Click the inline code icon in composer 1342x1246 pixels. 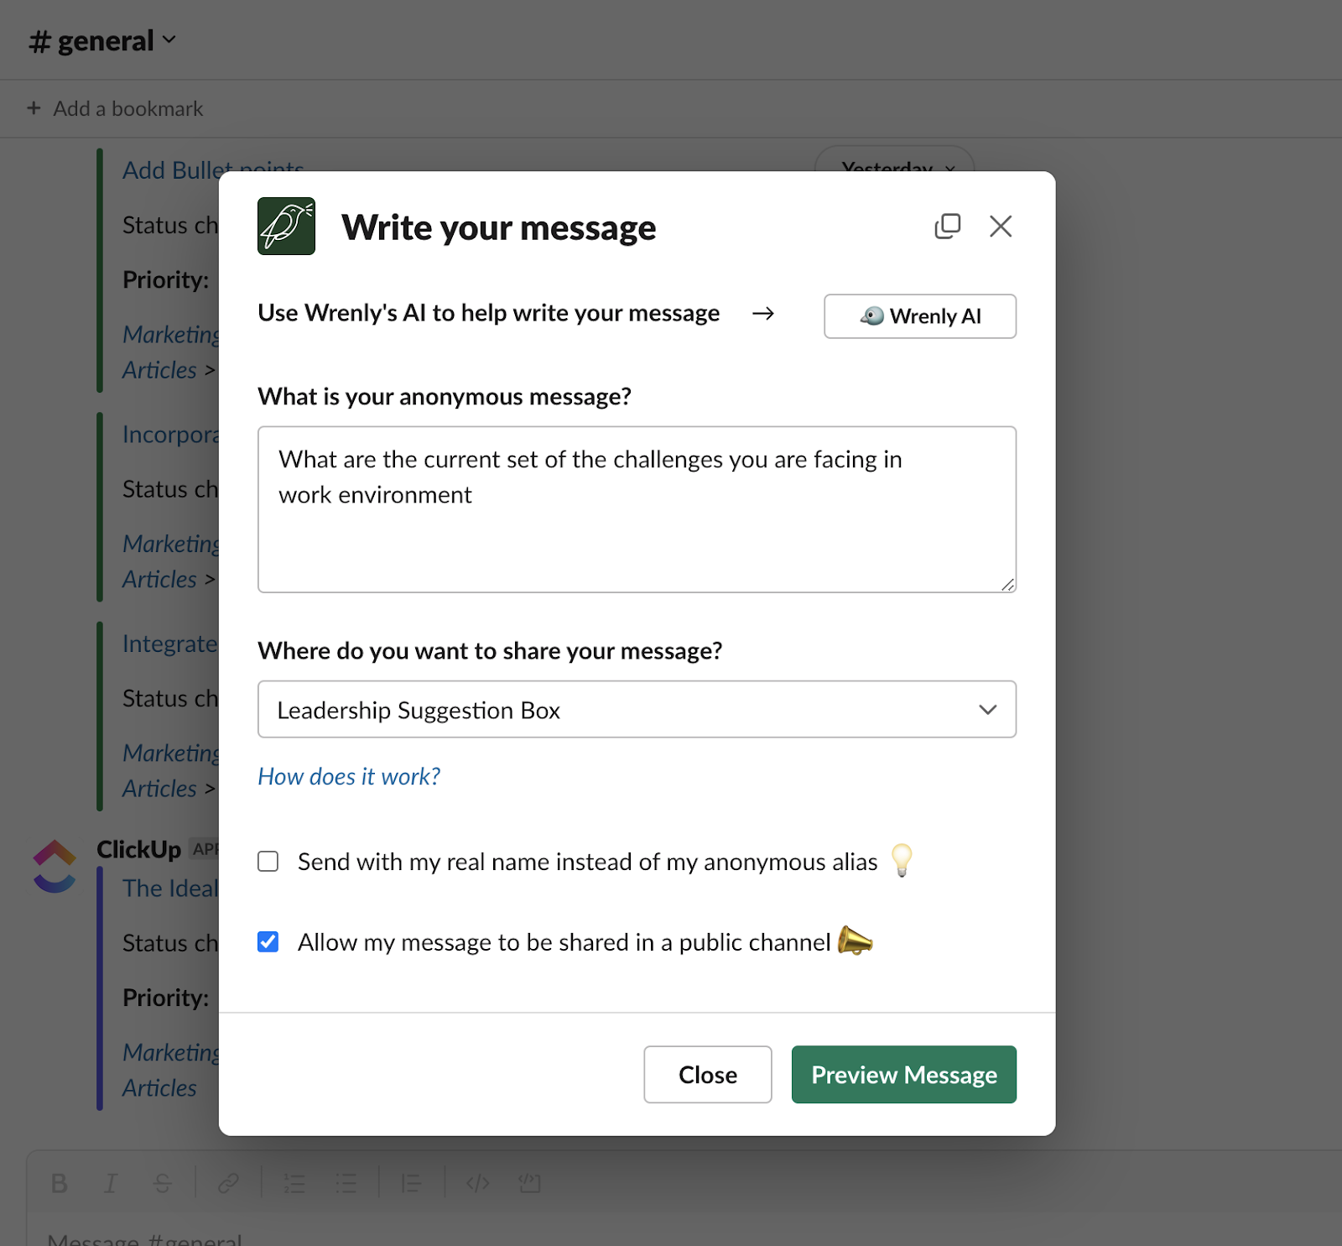(478, 1184)
